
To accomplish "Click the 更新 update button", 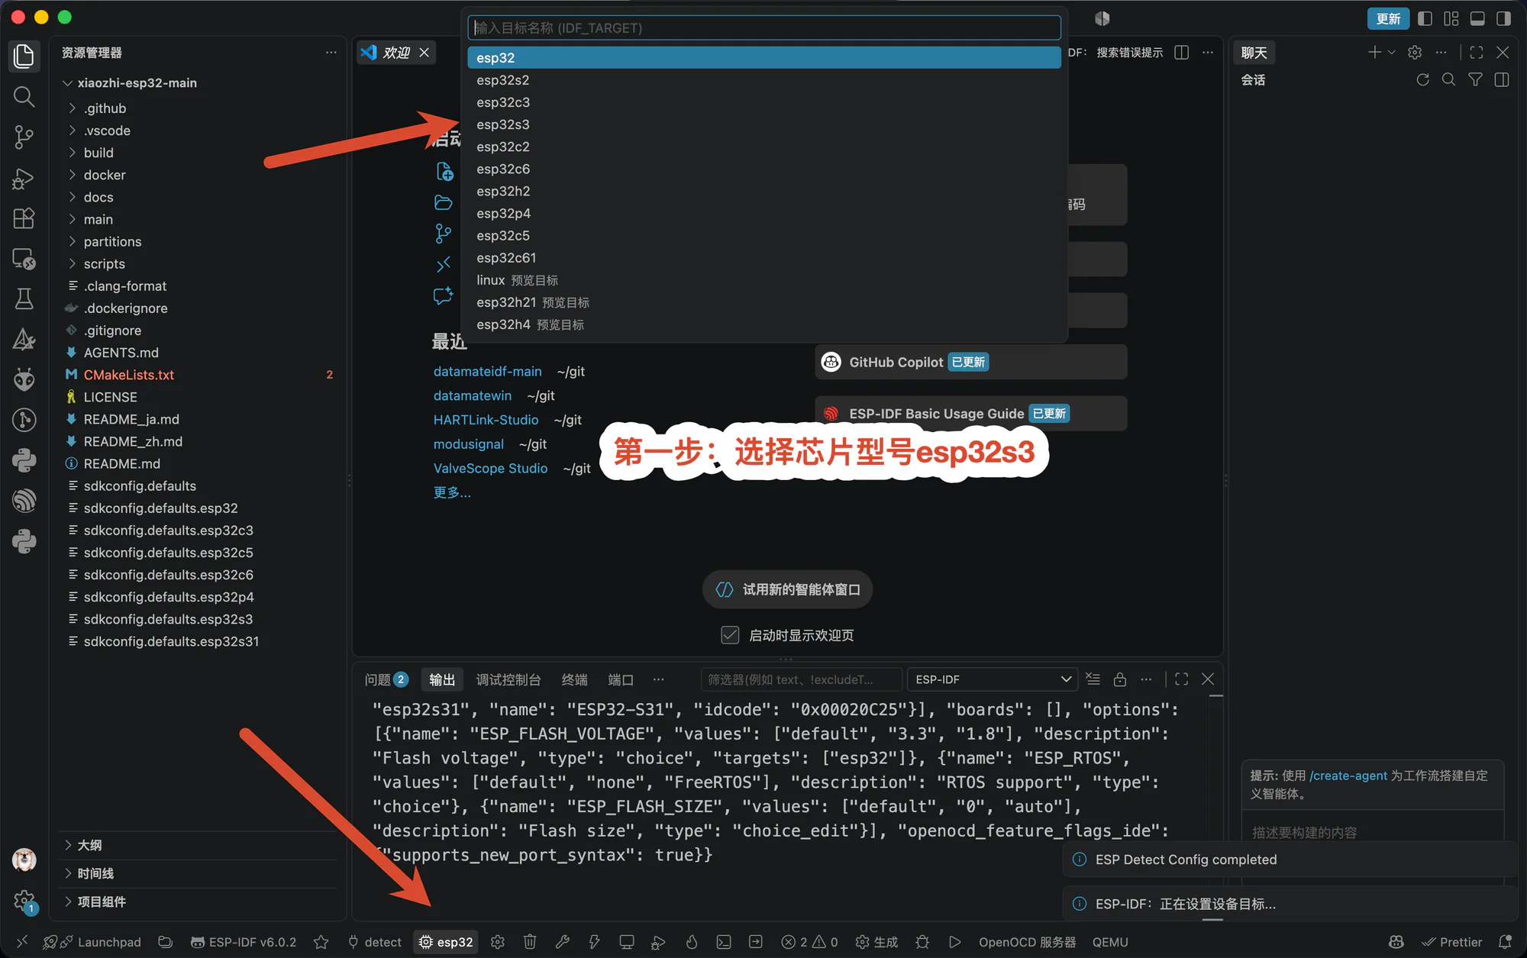I will click(x=1387, y=18).
